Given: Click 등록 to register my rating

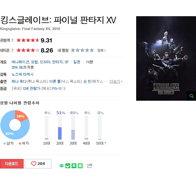Looking at the screenshot, I should click(x=101, y=50).
